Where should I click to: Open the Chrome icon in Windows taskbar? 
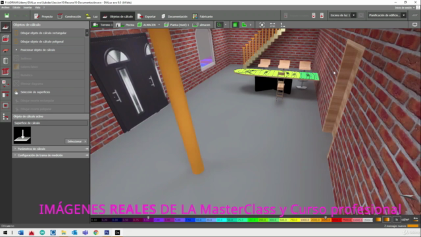click(x=96, y=232)
